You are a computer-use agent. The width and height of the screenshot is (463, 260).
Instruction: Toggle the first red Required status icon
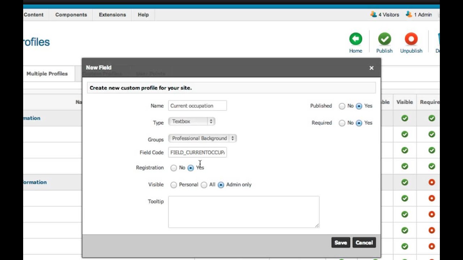(432, 182)
